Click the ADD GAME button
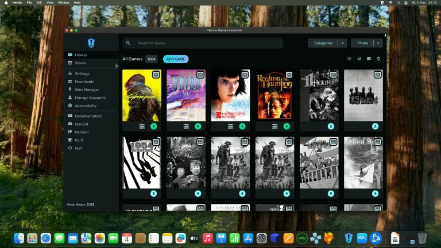The width and height of the screenshot is (441, 248). [176, 59]
